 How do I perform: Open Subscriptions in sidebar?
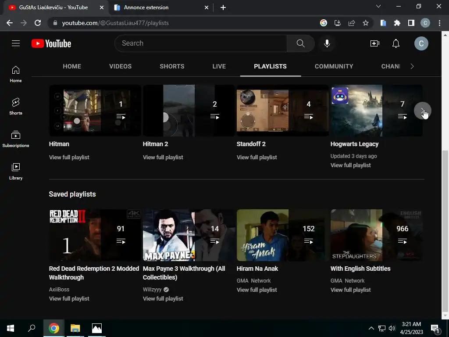click(16, 139)
